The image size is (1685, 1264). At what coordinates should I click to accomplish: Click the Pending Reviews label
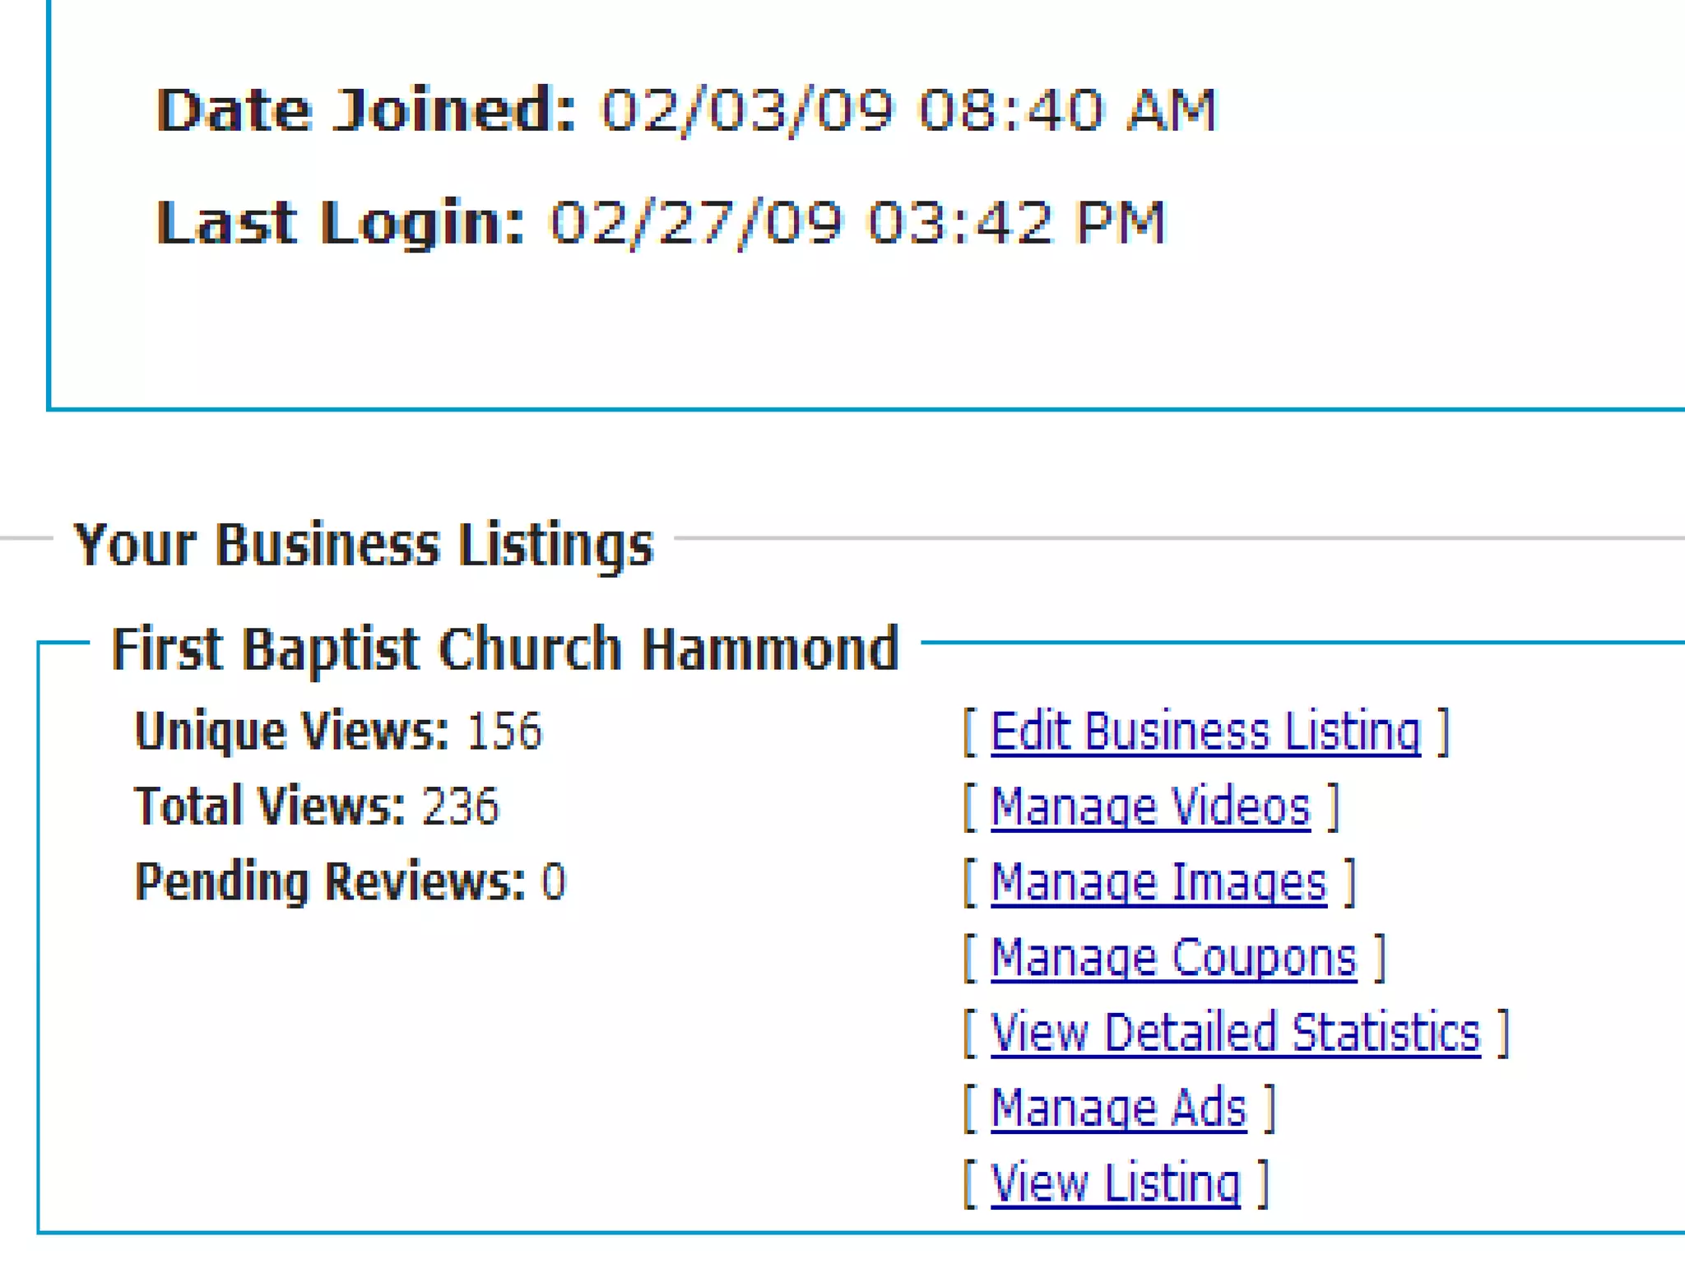[x=329, y=881]
